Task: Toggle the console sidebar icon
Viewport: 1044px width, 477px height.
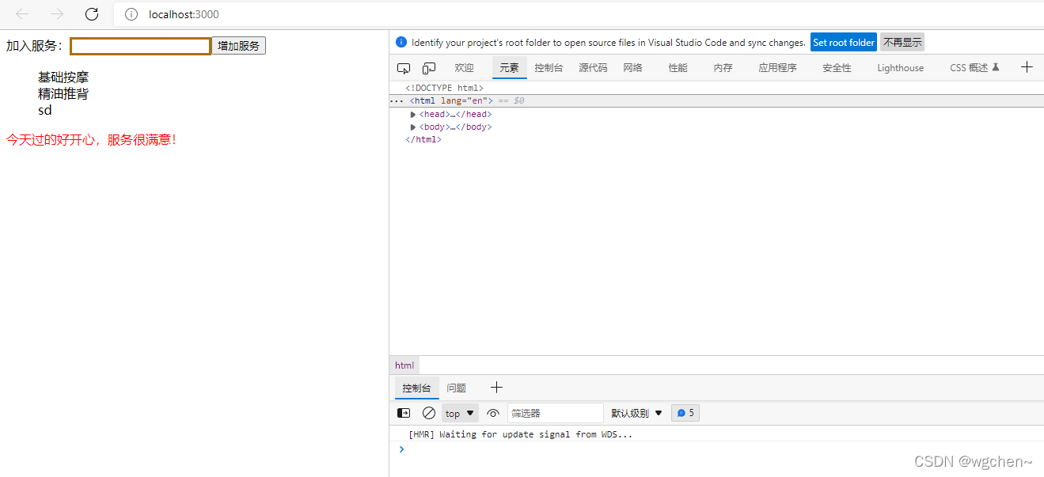Action: (x=404, y=413)
